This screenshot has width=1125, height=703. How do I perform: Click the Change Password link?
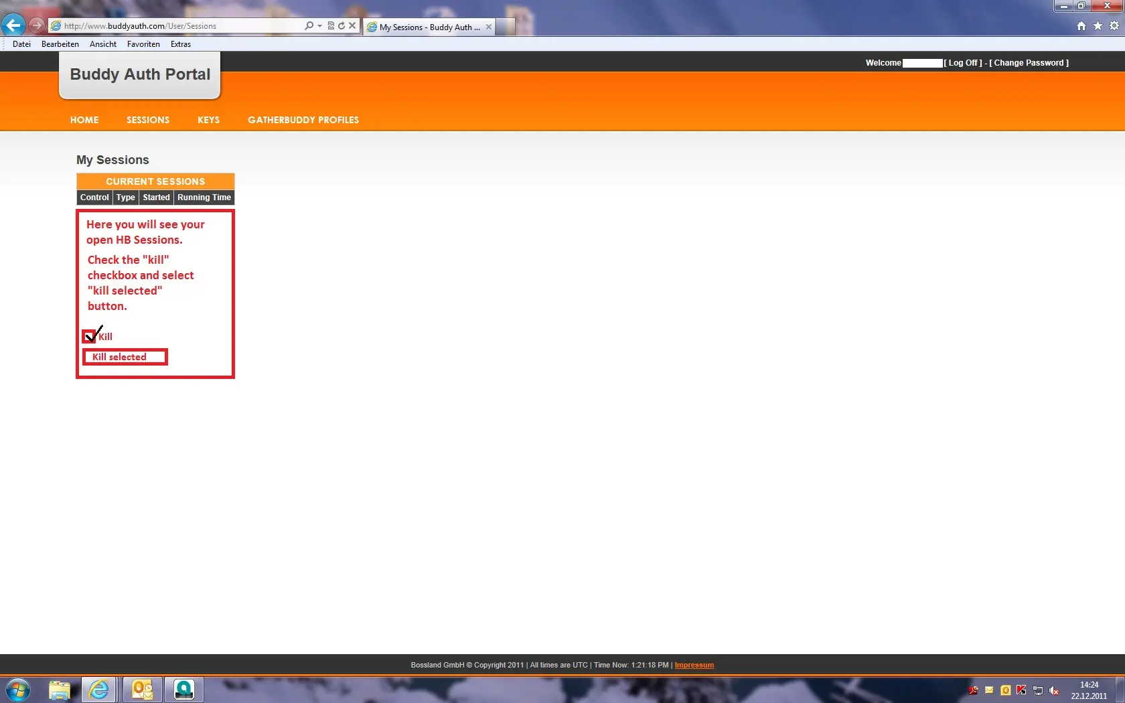[1029, 63]
